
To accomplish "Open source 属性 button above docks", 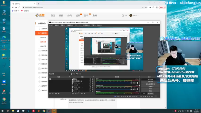I will tap(73, 74).
